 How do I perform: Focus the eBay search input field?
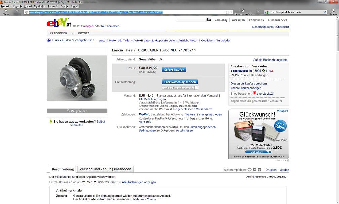coord(191,19)
